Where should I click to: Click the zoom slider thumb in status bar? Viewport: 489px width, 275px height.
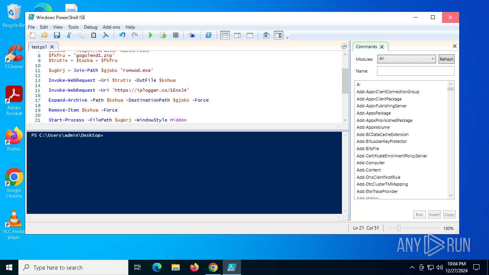point(398,228)
